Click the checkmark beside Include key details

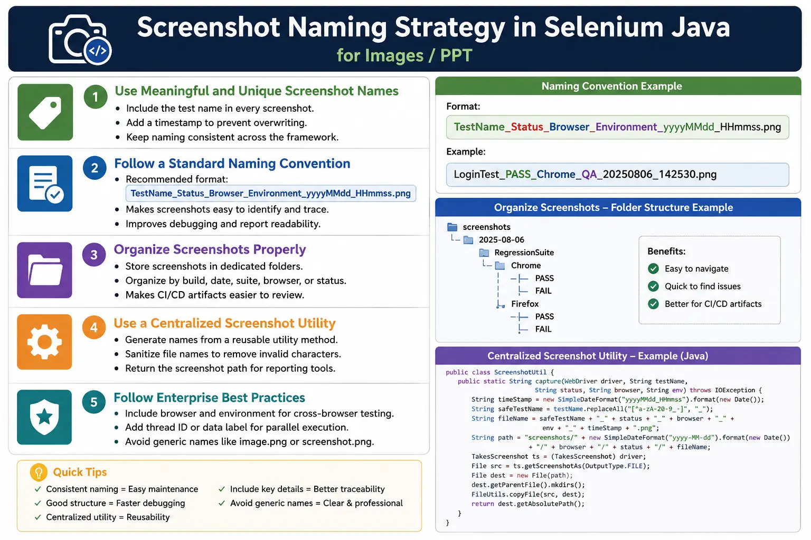(x=222, y=489)
